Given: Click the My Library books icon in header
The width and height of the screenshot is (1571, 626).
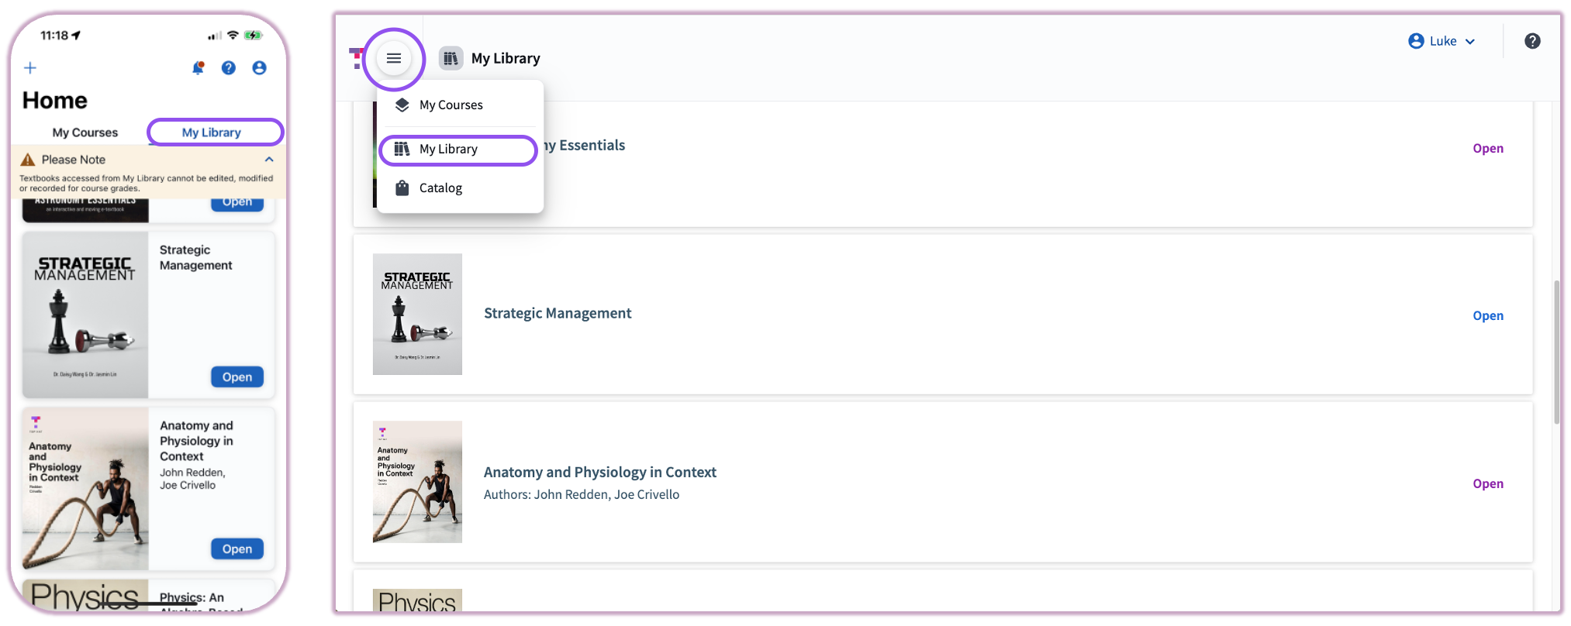Looking at the screenshot, I should (451, 57).
